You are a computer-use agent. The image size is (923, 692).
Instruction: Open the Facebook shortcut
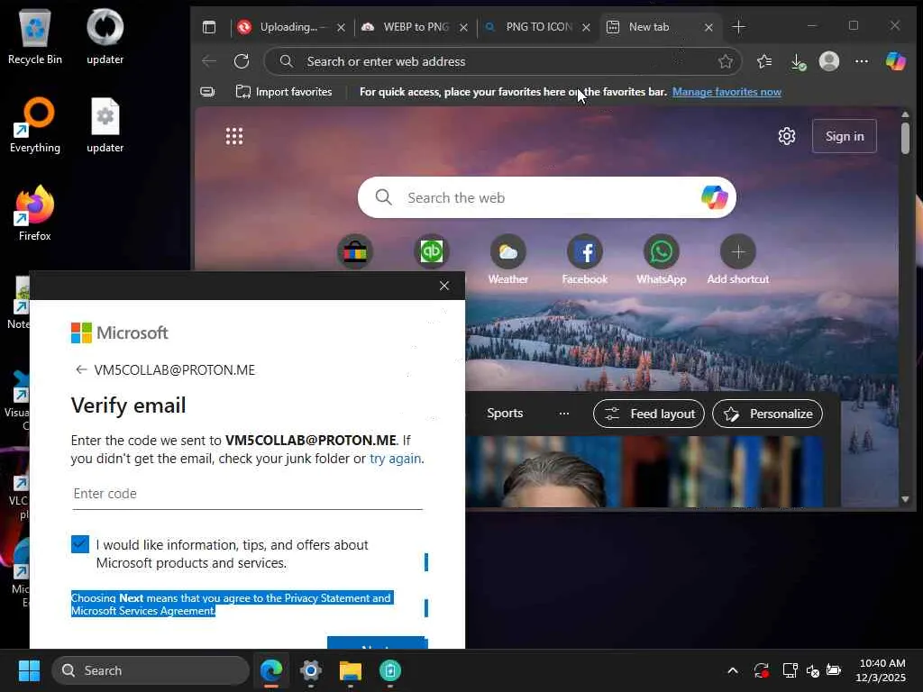click(584, 259)
